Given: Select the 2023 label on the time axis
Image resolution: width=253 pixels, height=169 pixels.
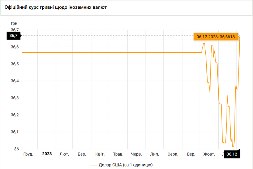Looking at the screenshot, I should click(47, 154).
